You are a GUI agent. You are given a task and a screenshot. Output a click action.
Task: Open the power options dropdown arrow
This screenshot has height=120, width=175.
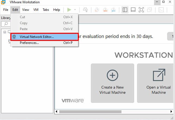(x=75, y=10)
